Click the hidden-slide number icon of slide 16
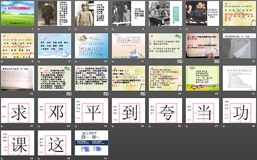 (x=69, y=94)
